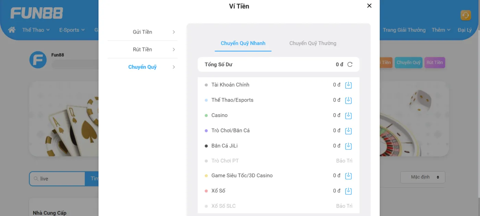Expand the Gửi Tiền section chevron
Viewport: 480px width, 216px height.
click(174, 32)
